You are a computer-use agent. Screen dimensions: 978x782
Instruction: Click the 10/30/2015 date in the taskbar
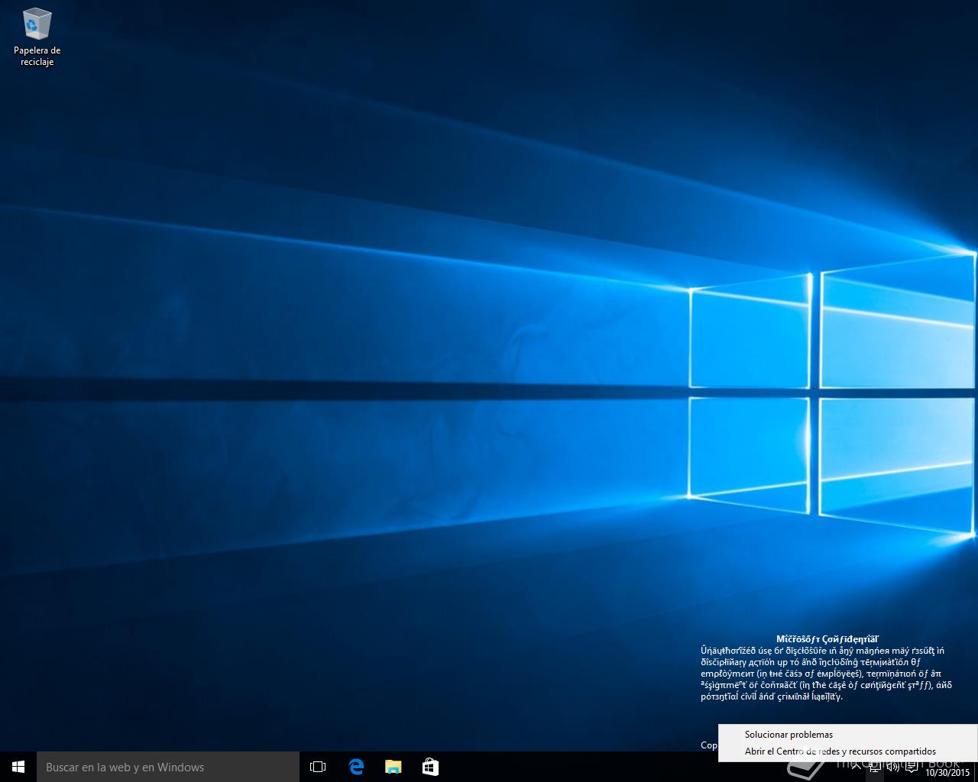947,772
